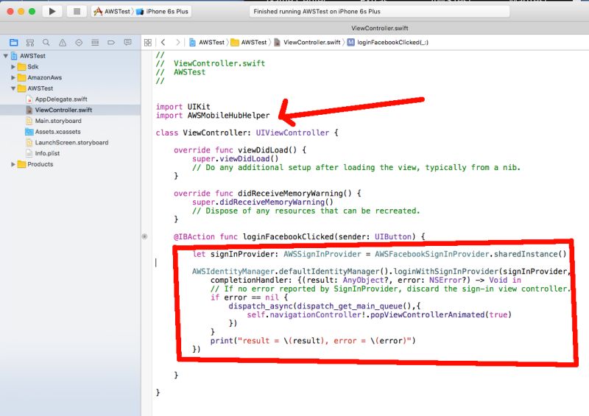Run the AWSTest build with Play button

pos(52,11)
